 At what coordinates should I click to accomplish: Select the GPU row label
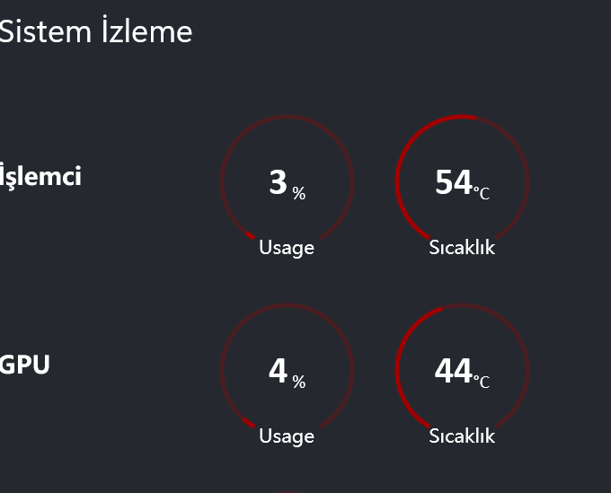tap(25, 365)
